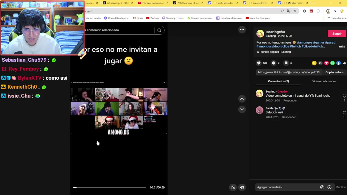Open soaringchu profile avatar
The height and width of the screenshot is (195, 347).
[x=260, y=34]
